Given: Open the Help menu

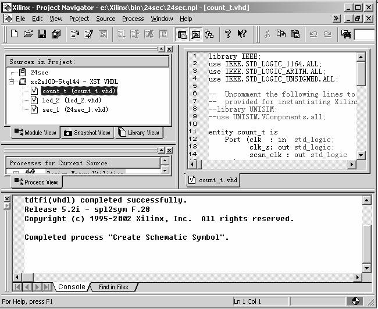Looking at the screenshot, I should pyautogui.click(x=186, y=19).
